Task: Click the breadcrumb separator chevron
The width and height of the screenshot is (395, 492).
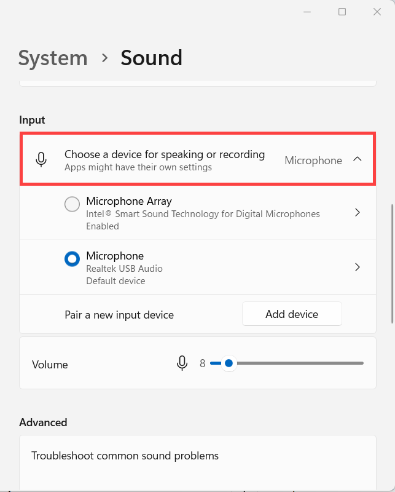Action: point(105,58)
